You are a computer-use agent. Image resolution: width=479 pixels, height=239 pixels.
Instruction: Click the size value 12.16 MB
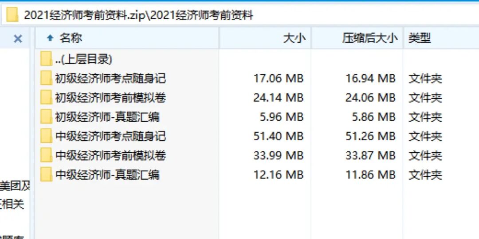[x=278, y=175]
